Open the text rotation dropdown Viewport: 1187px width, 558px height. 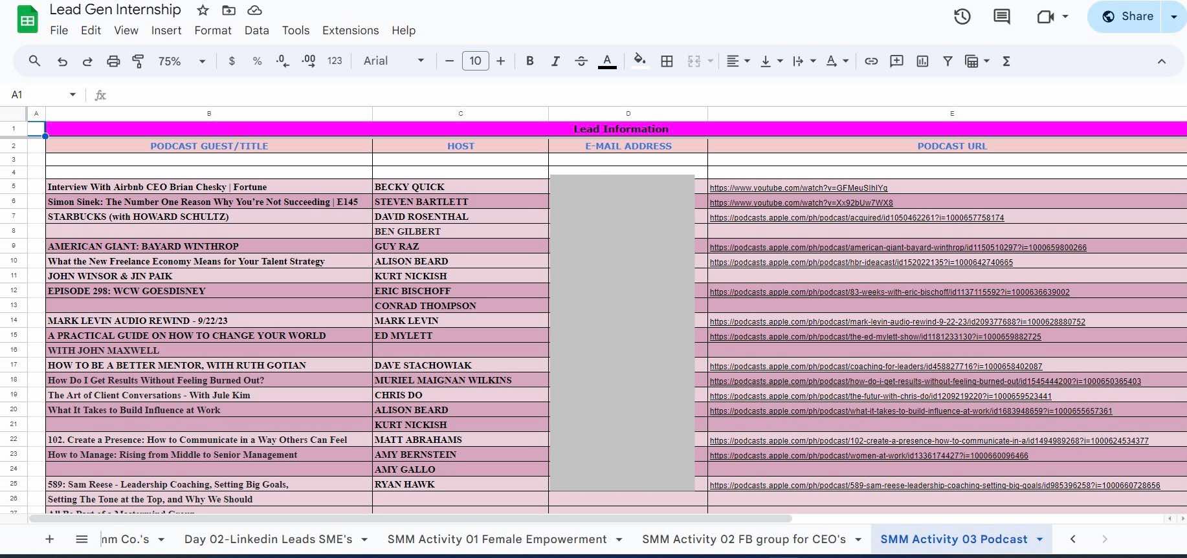(x=838, y=61)
